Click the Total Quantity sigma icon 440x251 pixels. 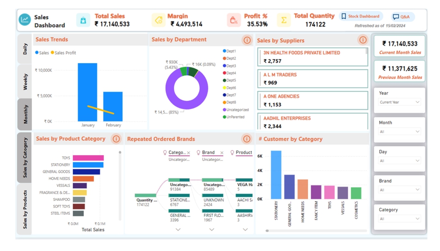284,20
